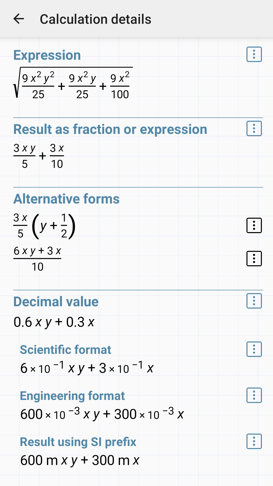Screen dimensions: 273x486
Task: Open the Result using SI prefix menu
Action: [x=254, y=442]
